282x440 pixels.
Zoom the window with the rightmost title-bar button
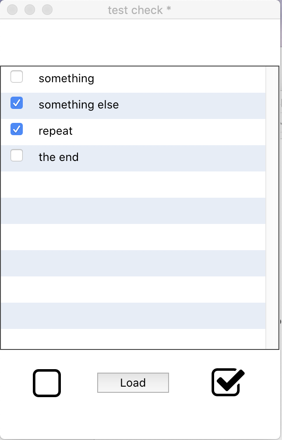[47, 10]
